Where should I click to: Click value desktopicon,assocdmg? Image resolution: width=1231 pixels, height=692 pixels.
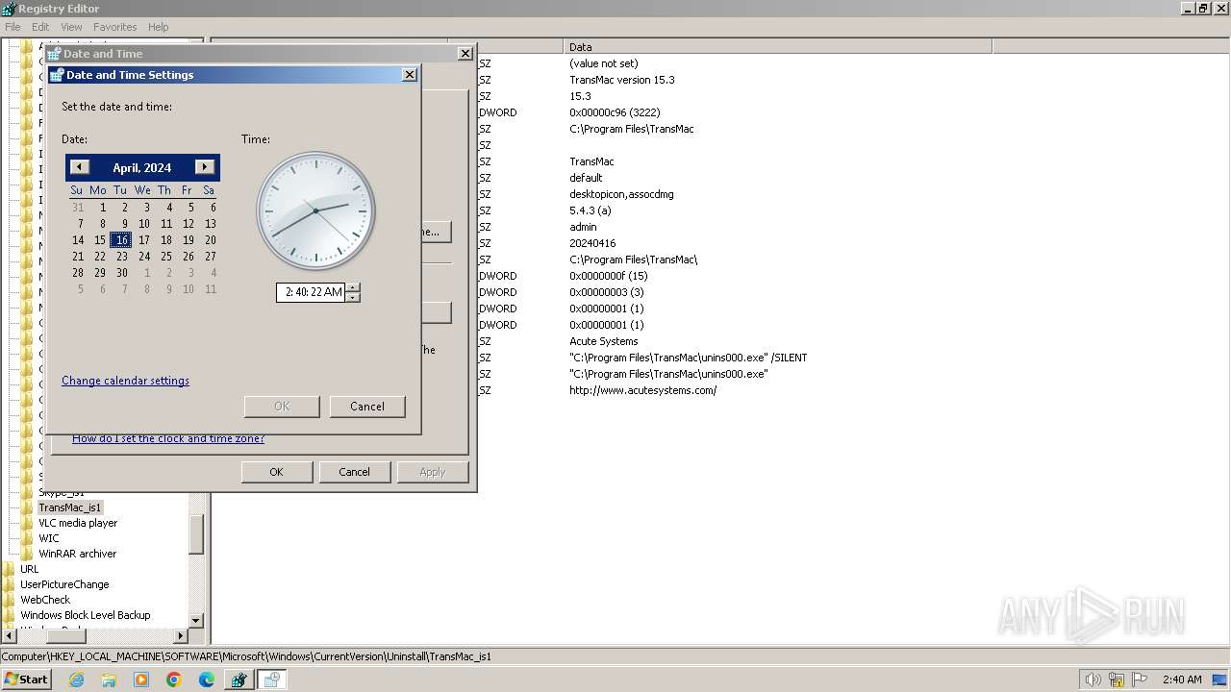621,194
